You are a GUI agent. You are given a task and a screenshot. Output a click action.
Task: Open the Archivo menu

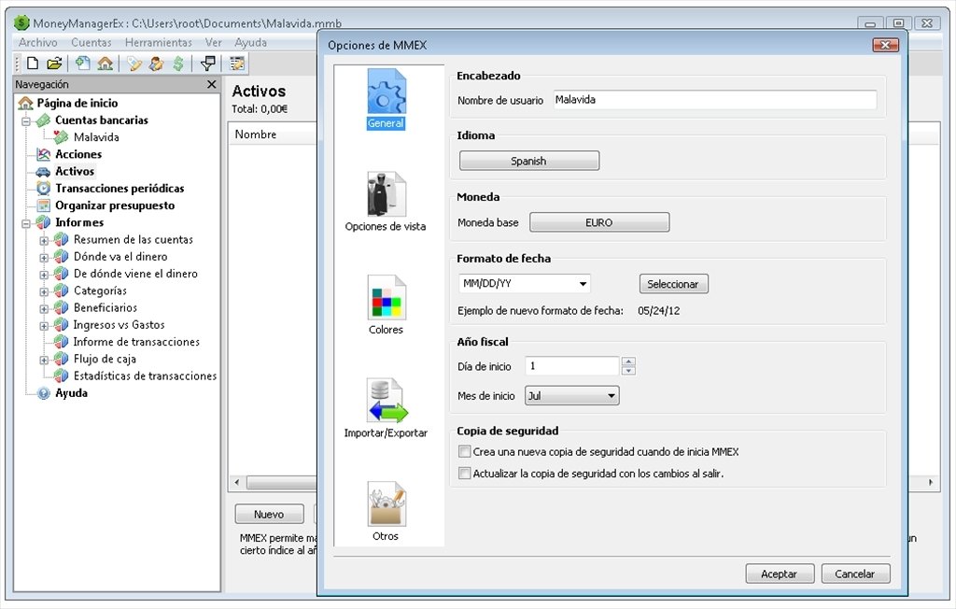coord(37,42)
